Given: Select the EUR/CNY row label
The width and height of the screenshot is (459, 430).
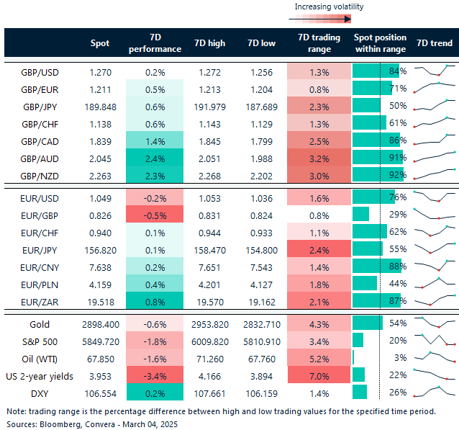Looking at the screenshot, I should point(40,268).
